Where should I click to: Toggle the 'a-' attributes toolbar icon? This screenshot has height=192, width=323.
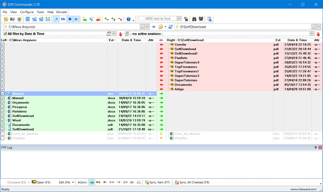tap(77, 19)
